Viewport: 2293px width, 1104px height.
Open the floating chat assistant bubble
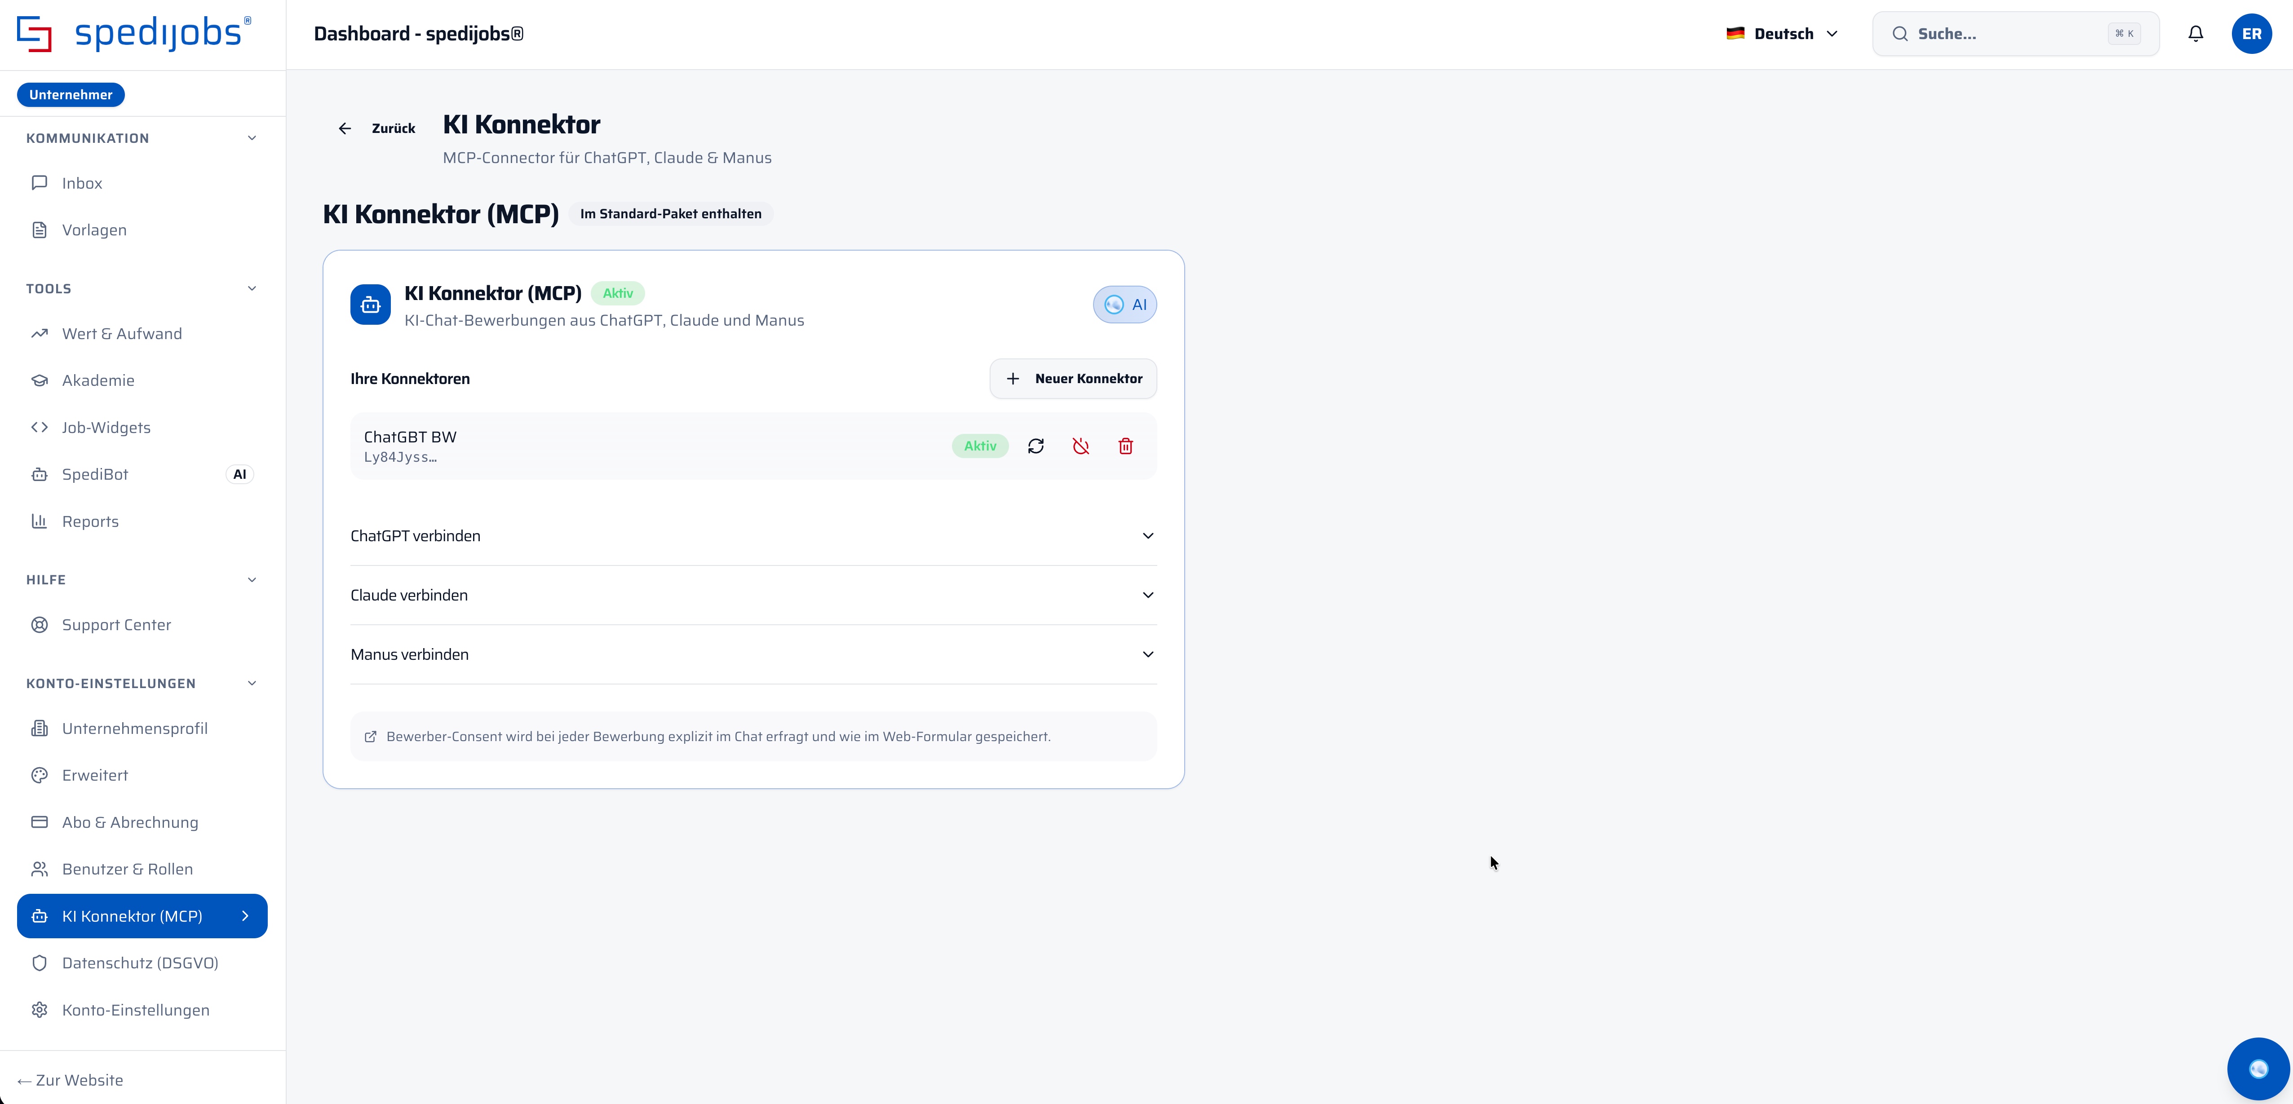point(2258,1069)
